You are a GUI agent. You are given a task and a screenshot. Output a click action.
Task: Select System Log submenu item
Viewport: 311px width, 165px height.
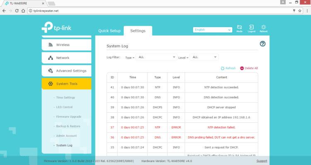click(64, 146)
